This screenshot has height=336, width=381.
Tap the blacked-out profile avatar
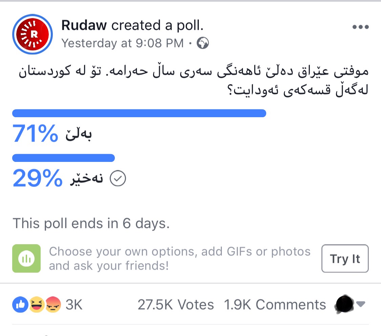[x=344, y=304]
